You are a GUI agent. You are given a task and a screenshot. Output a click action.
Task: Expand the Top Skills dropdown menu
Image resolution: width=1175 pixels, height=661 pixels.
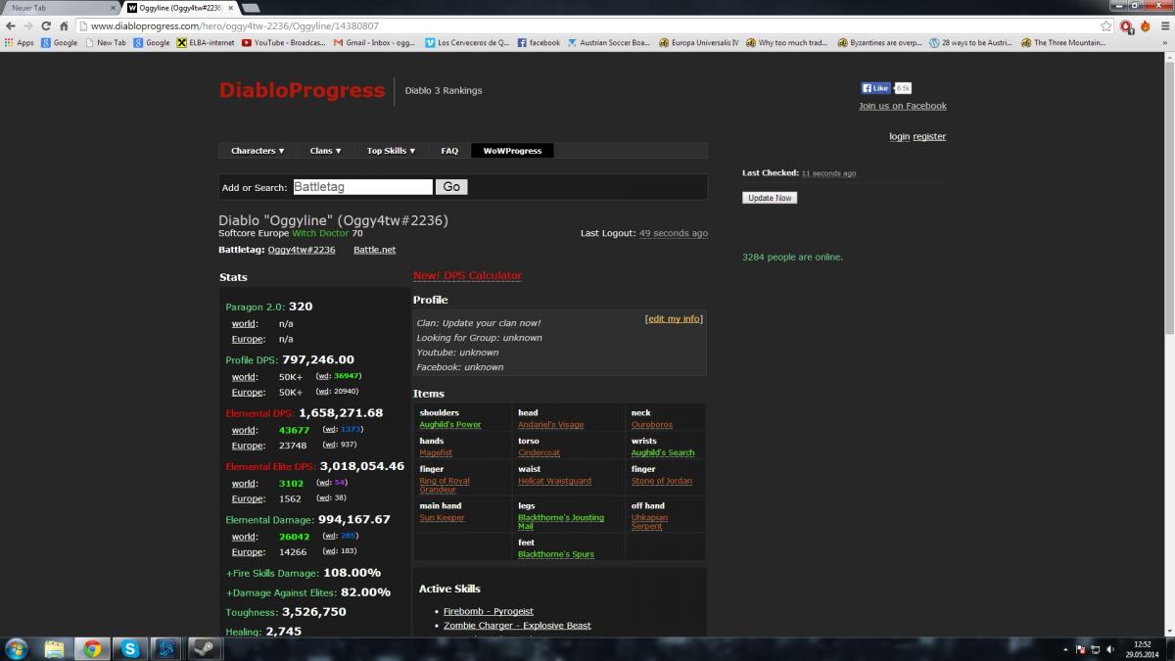(x=392, y=151)
